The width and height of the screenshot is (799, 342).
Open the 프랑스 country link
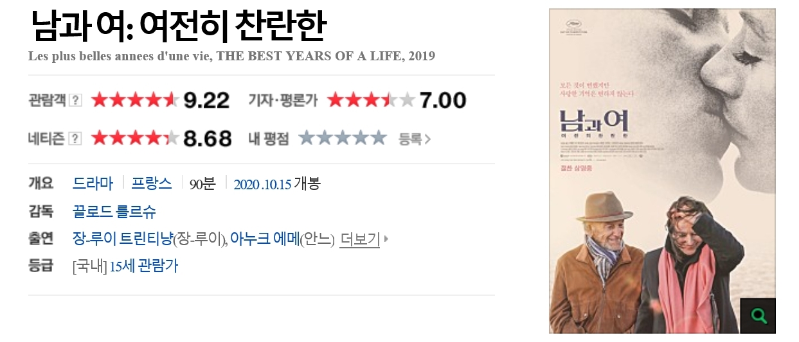pyautogui.click(x=152, y=184)
